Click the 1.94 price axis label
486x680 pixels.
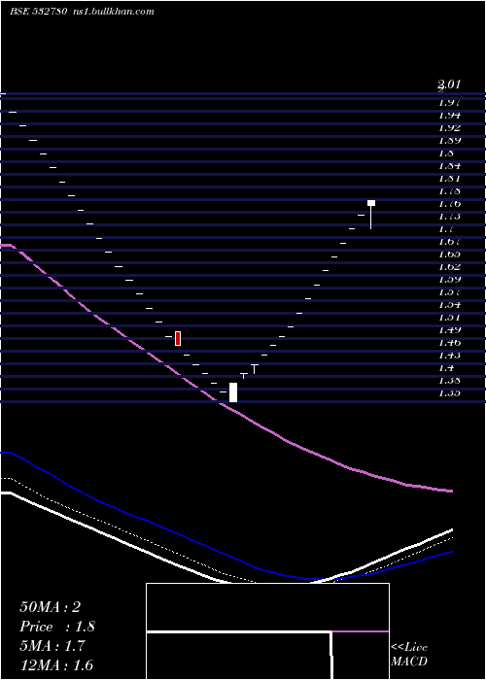pyautogui.click(x=449, y=116)
